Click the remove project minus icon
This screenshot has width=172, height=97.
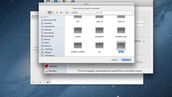pos(37,82)
